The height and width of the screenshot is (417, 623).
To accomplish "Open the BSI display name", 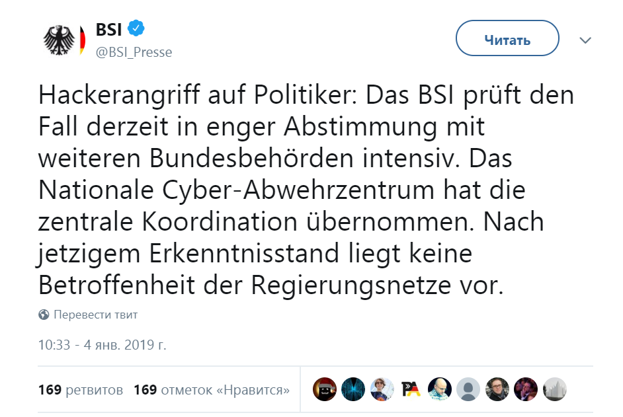I will pyautogui.click(x=109, y=30).
